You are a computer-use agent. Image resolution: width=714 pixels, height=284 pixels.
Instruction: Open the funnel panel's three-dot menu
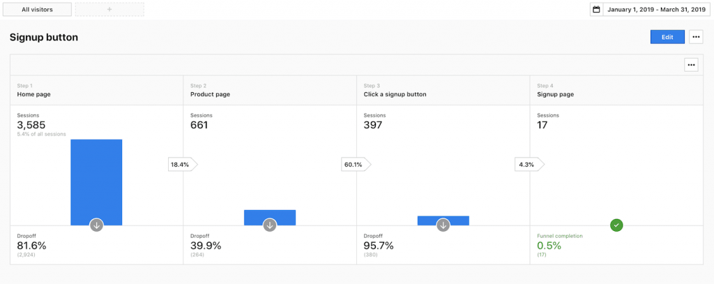691,65
